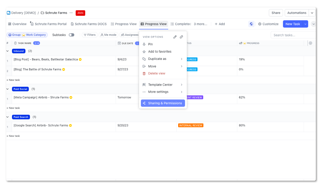Toggle the Subtasks switch

pos(71,35)
